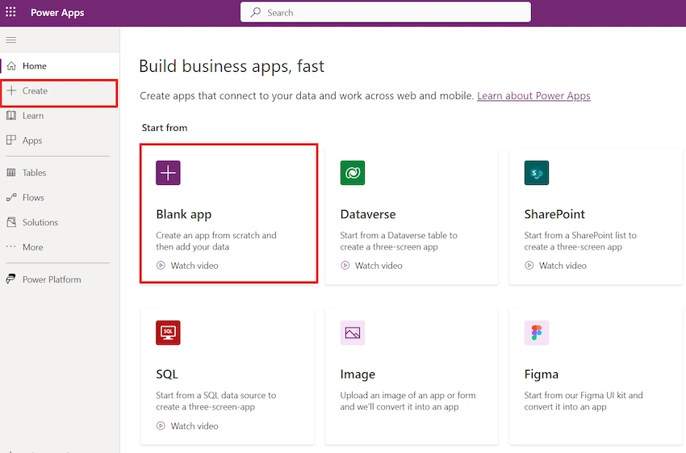
Task: Click the Flows connector icon
Action: pos(11,197)
